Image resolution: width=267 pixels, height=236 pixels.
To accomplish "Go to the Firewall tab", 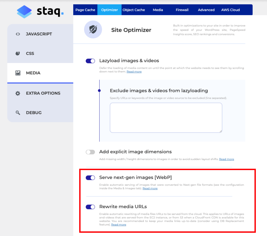I will [x=182, y=9].
